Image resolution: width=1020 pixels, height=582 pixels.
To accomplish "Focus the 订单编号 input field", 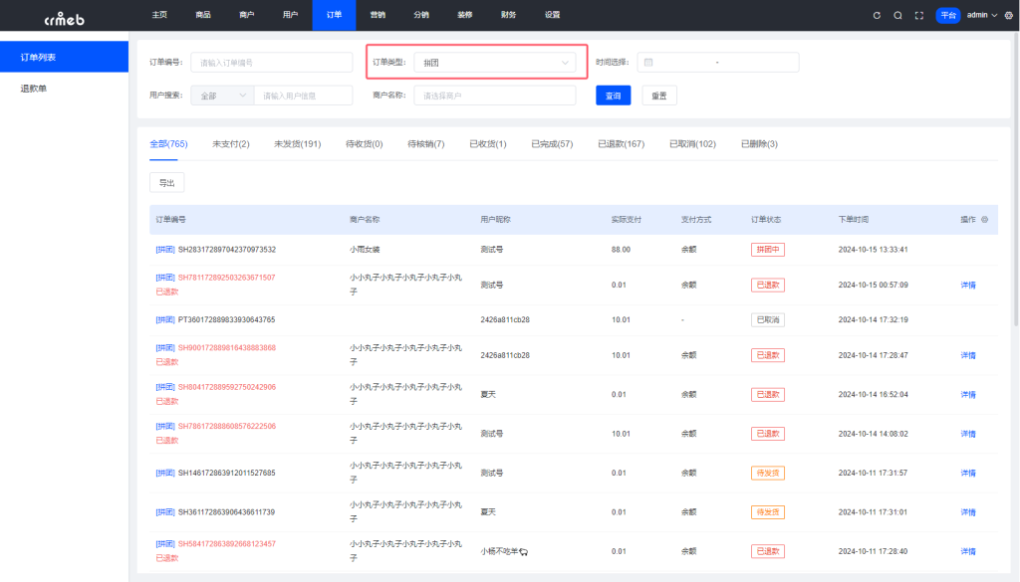I will [x=271, y=63].
